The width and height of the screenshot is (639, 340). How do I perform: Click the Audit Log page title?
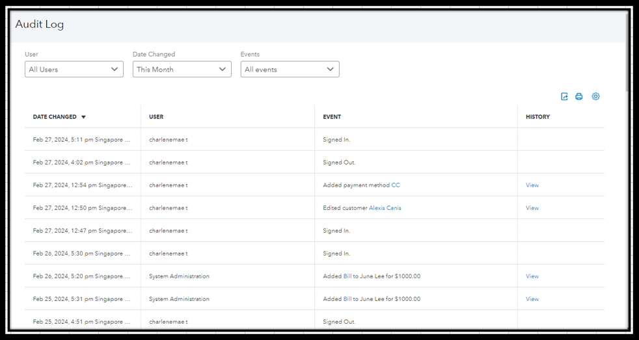pos(40,25)
